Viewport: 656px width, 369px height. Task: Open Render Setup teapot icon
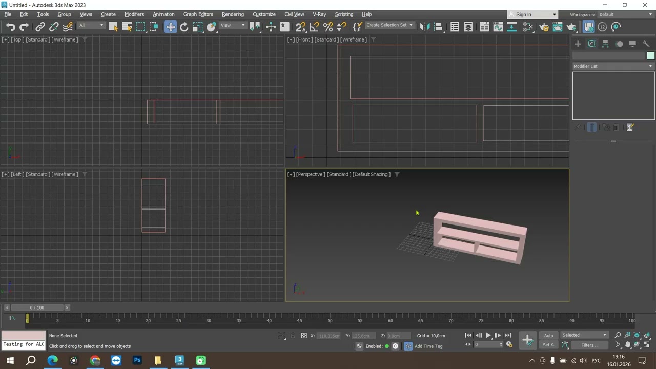pyautogui.click(x=544, y=27)
